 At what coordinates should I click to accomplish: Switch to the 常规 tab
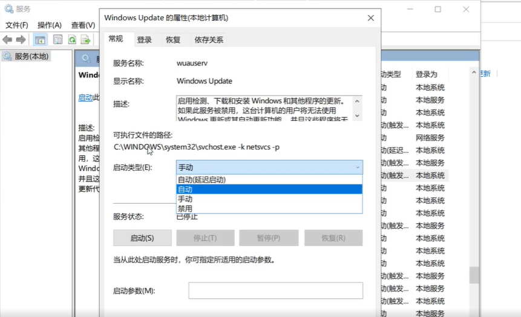tap(116, 39)
